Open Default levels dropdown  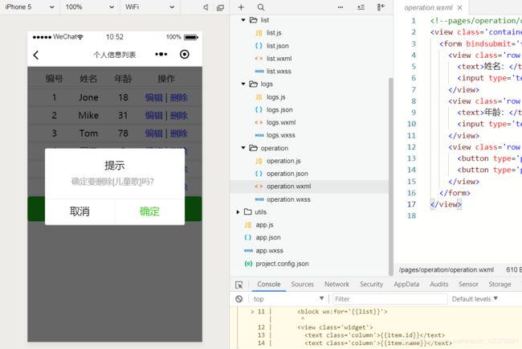[x=475, y=299]
